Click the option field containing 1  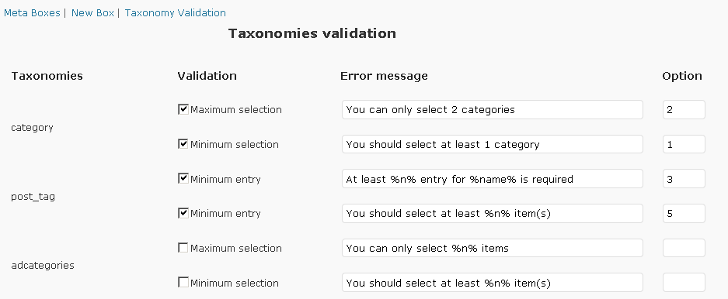click(684, 144)
